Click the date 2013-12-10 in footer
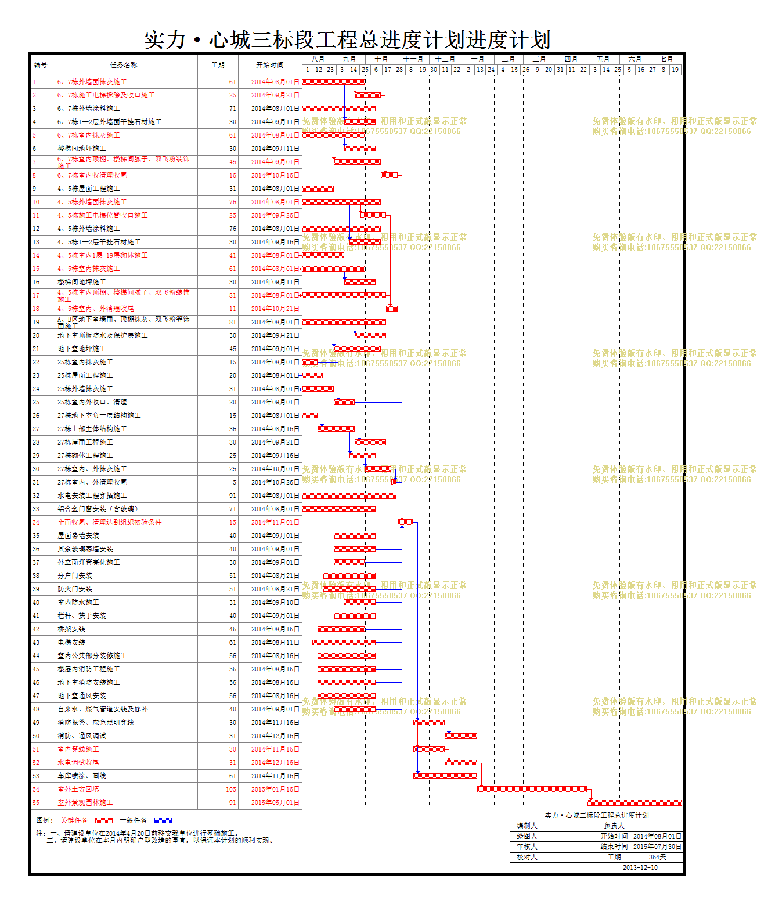 click(640, 868)
